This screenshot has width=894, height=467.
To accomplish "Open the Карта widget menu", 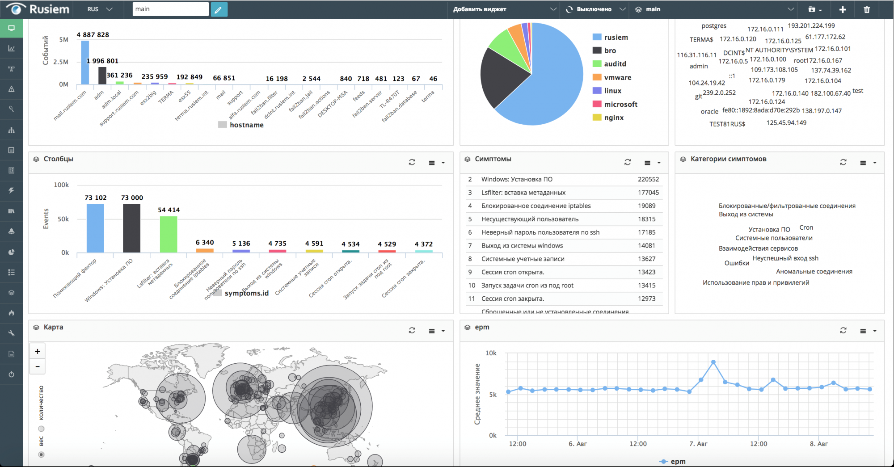I will pos(437,331).
